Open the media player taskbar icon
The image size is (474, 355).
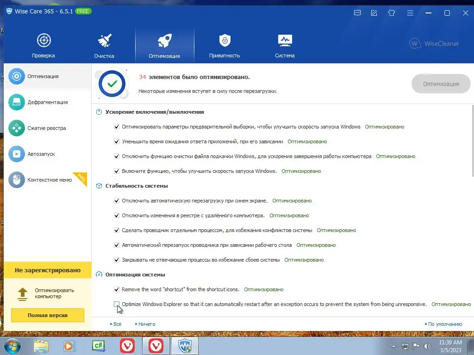(69, 346)
